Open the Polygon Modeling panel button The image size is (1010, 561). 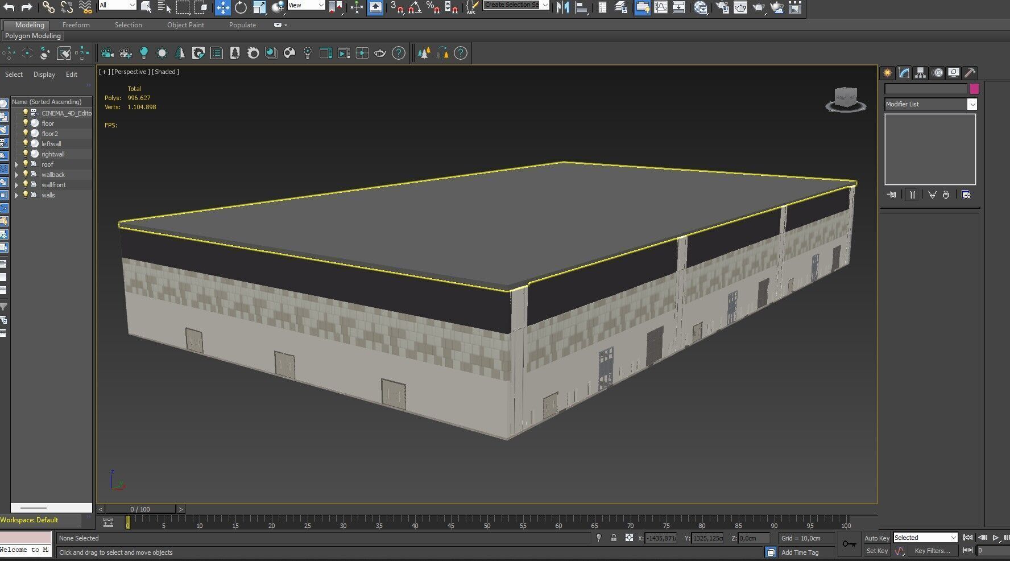click(33, 36)
